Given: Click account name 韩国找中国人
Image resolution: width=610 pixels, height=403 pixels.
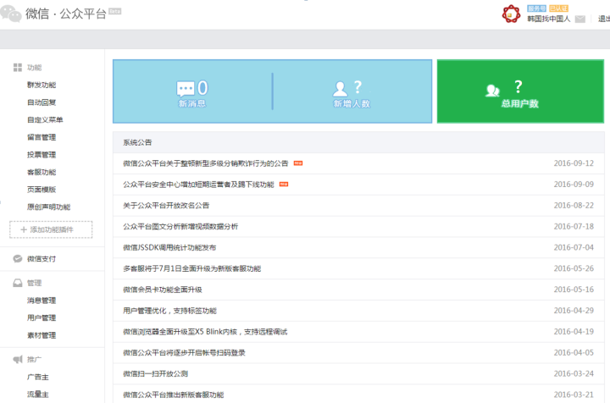Looking at the screenshot, I should click(549, 19).
